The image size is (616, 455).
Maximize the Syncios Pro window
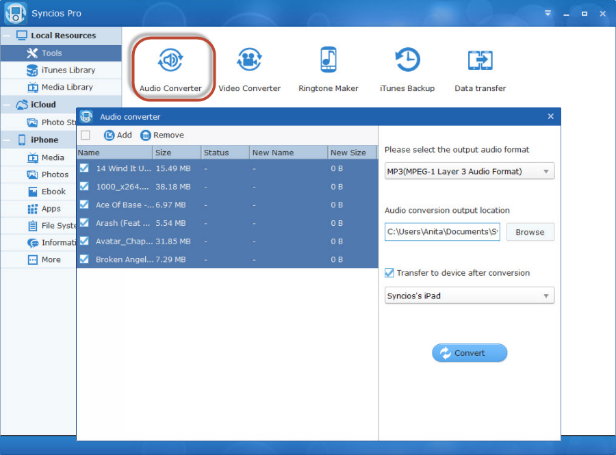click(585, 14)
